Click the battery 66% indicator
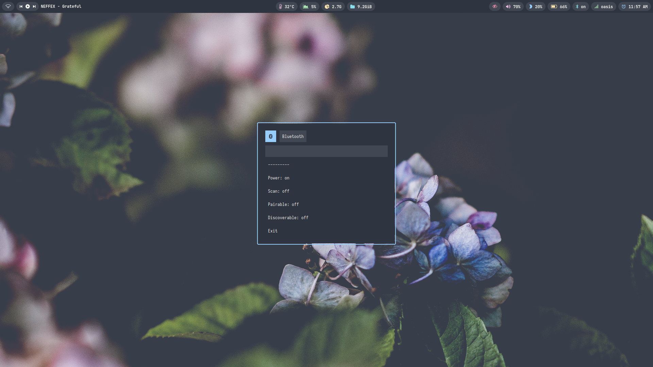 point(559,6)
